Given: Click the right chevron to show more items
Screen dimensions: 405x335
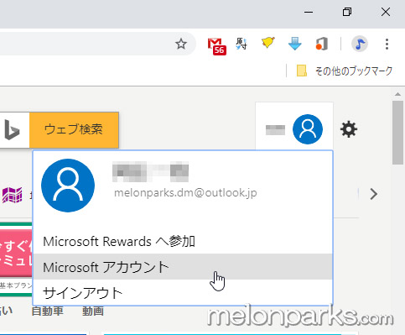Looking at the screenshot, I should (x=374, y=194).
